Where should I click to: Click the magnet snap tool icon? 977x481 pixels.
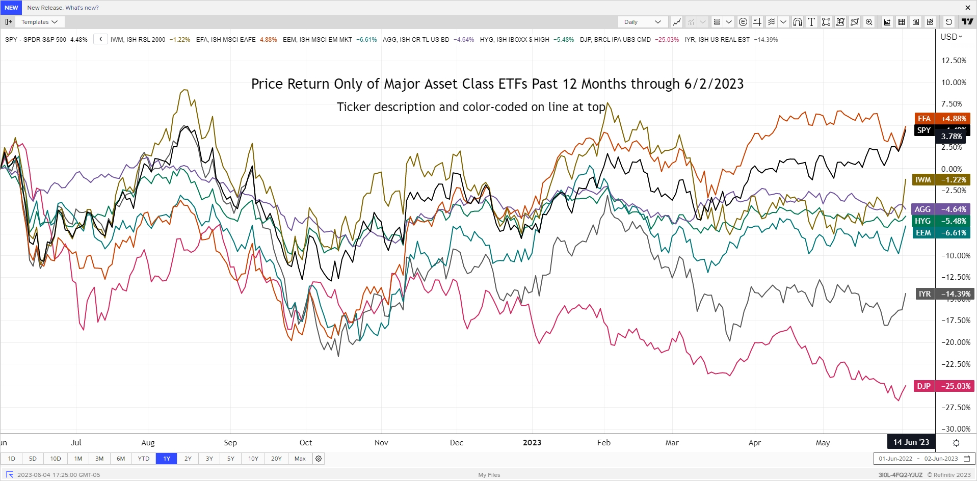(x=798, y=22)
